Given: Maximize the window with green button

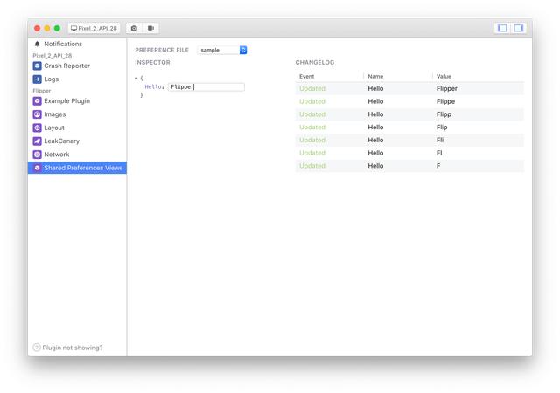Looking at the screenshot, I should click(57, 28).
